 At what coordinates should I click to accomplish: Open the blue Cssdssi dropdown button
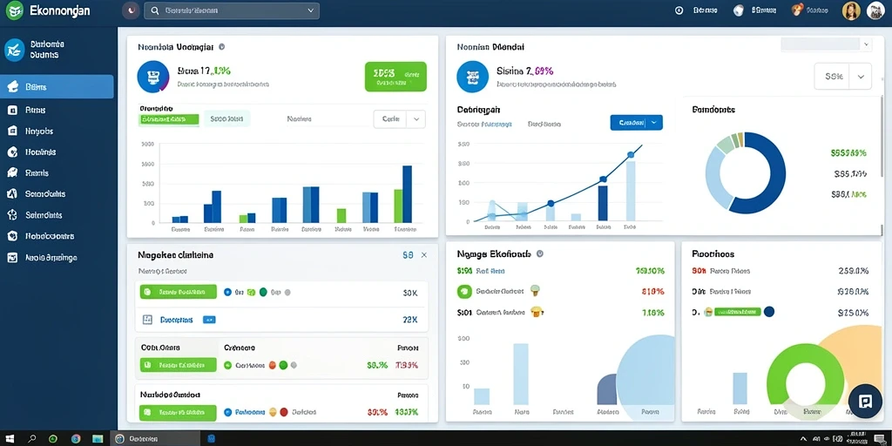[x=636, y=122]
